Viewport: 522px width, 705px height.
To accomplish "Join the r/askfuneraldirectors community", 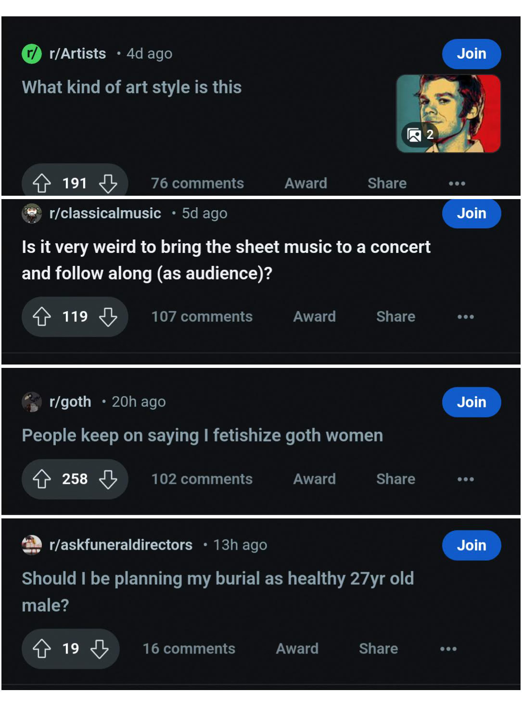I will [471, 545].
